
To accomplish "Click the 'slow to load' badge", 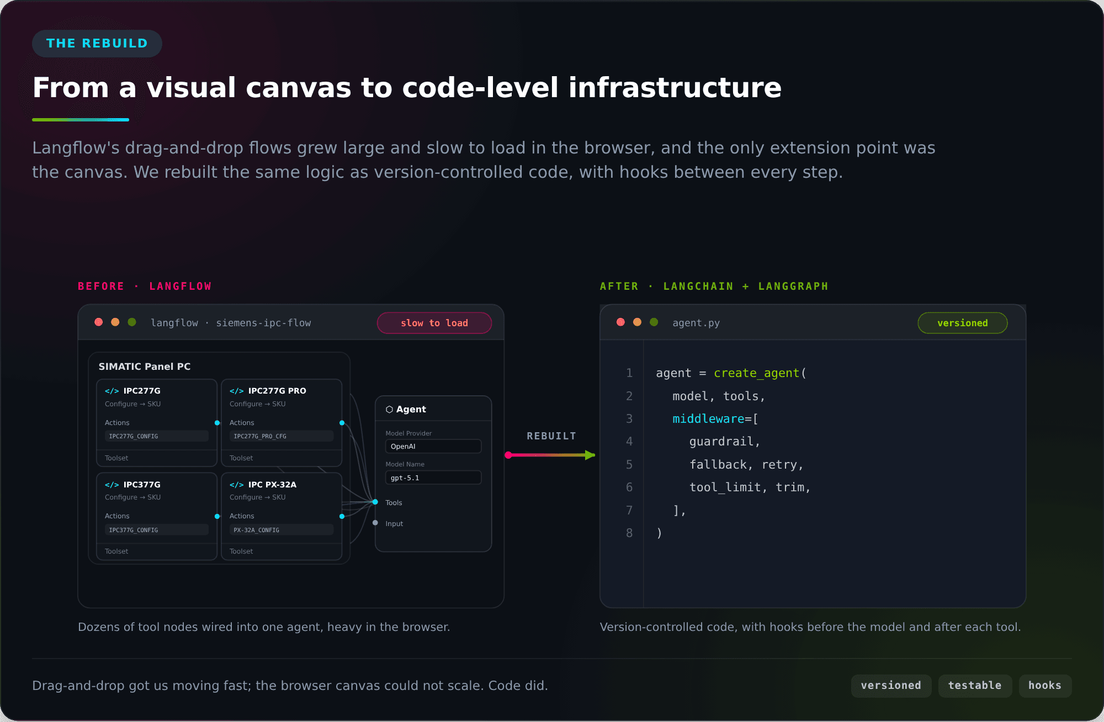I will click(x=434, y=323).
